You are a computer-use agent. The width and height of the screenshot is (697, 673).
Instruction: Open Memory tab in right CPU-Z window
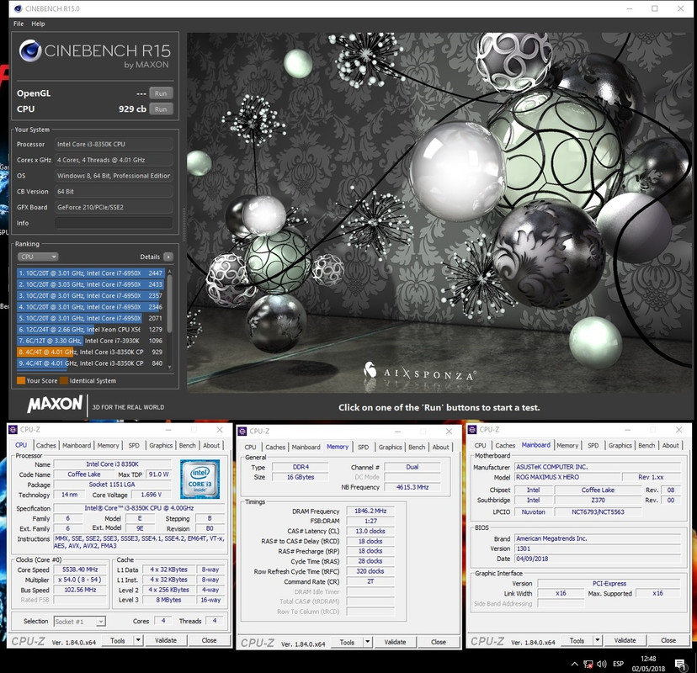point(567,445)
